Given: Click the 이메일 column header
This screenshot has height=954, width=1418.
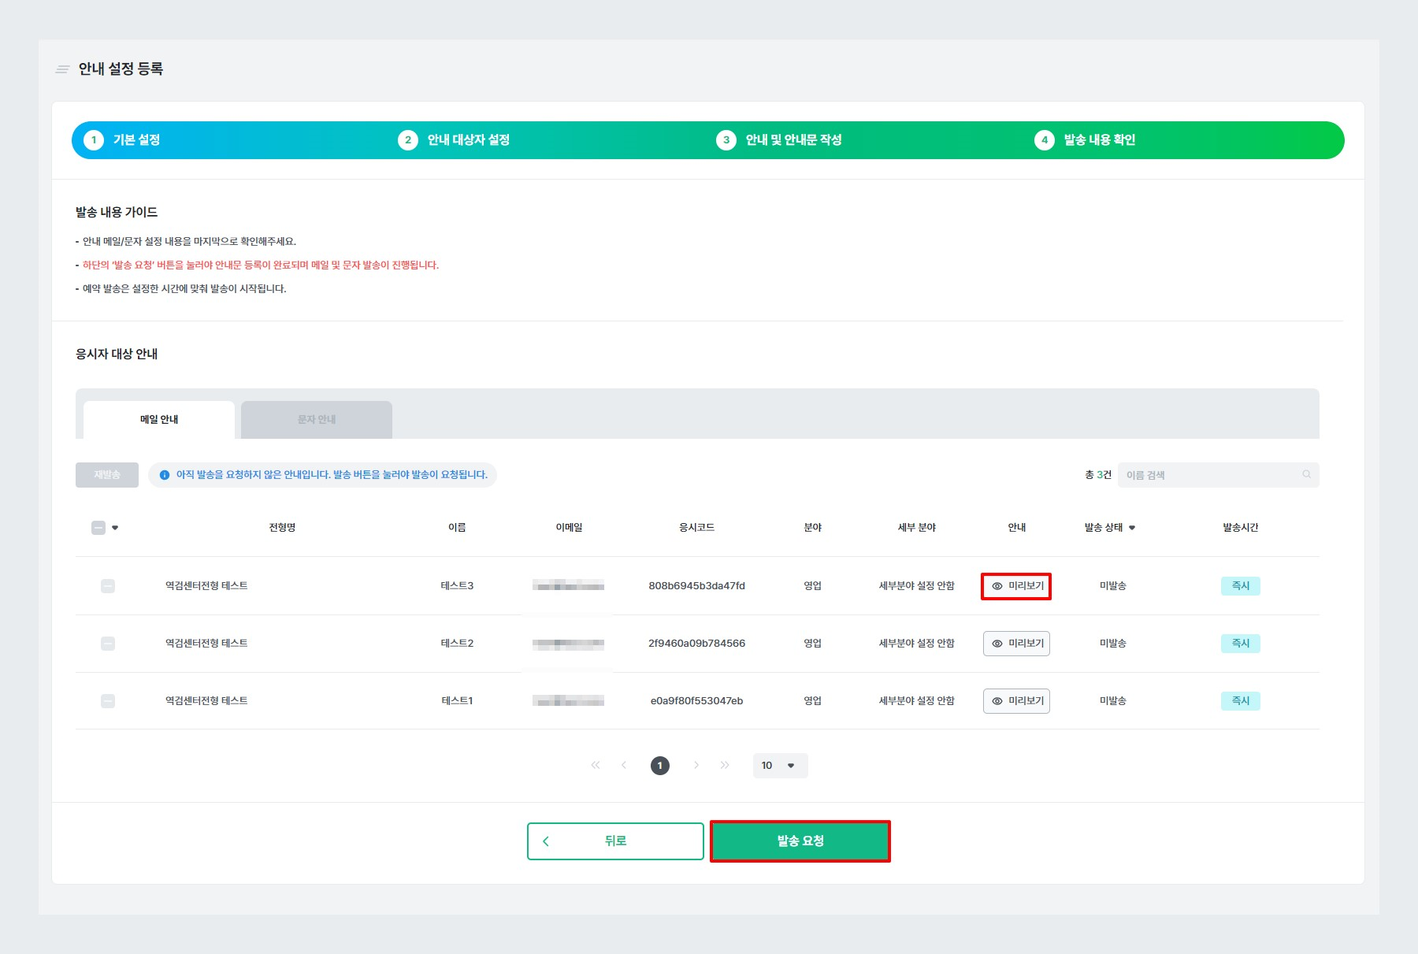Looking at the screenshot, I should click(569, 528).
